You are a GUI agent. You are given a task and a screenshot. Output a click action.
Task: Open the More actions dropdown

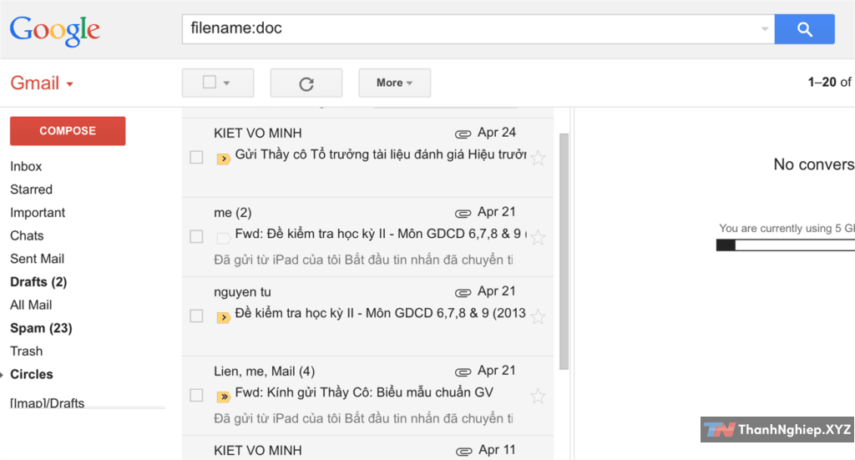pyautogui.click(x=394, y=83)
